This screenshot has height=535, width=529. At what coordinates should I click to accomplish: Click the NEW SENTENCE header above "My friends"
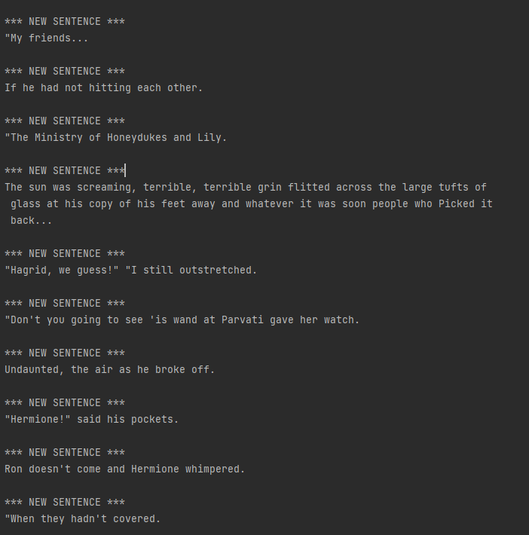pyautogui.click(x=65, y=21)
